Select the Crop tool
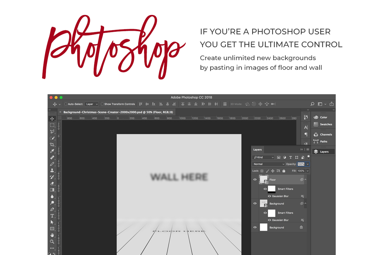This screenshot has width=383, height=255. (x=52, y=144)
